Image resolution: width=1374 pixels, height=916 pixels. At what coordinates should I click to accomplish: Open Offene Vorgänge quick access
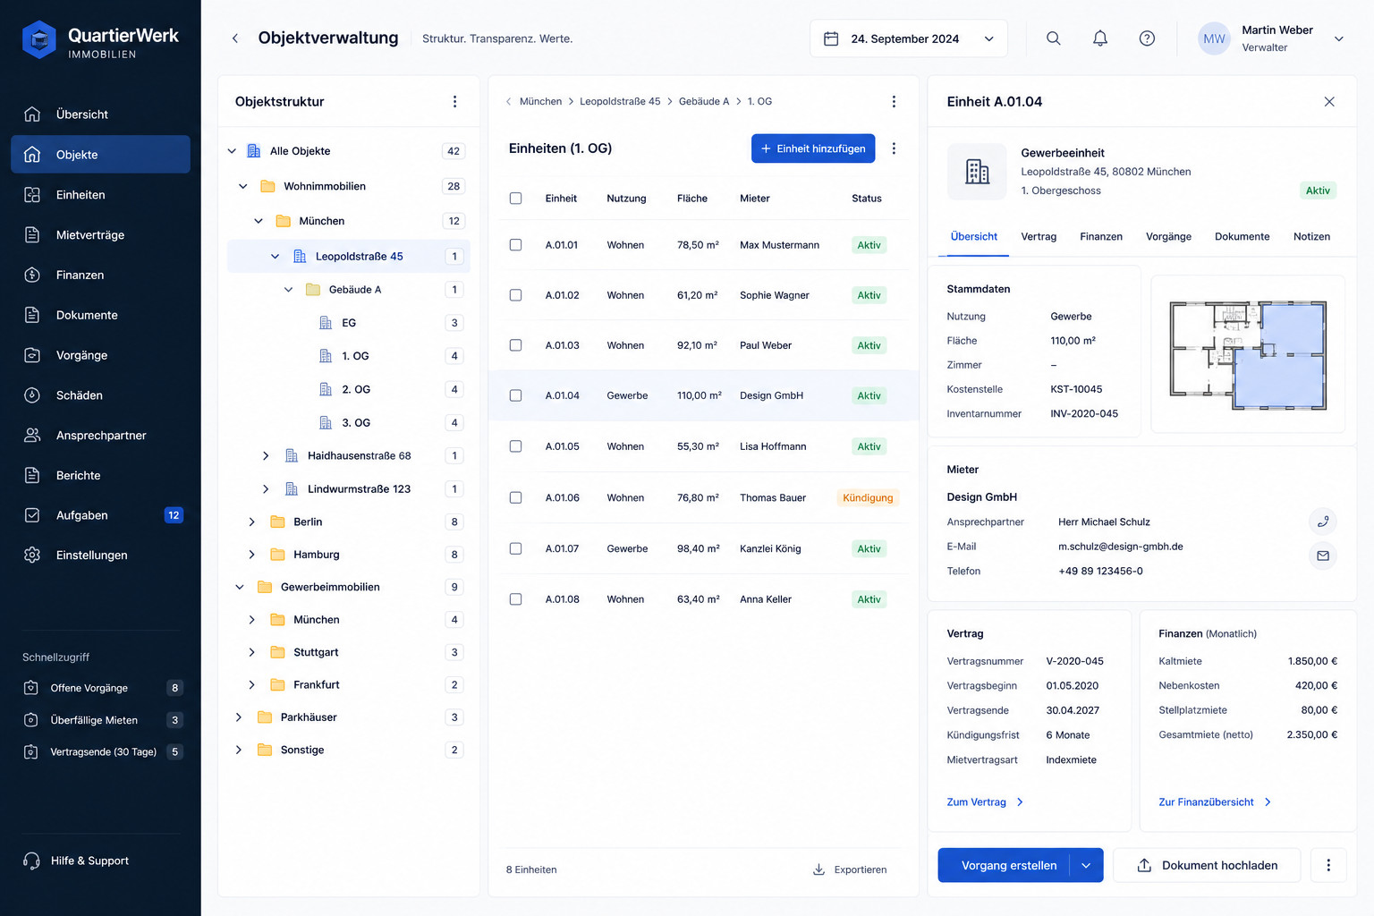coord(102,688)
